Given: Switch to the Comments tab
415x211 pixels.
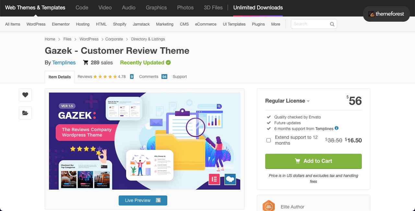Looking at the screenshot, I should click(x=149, y=77).
